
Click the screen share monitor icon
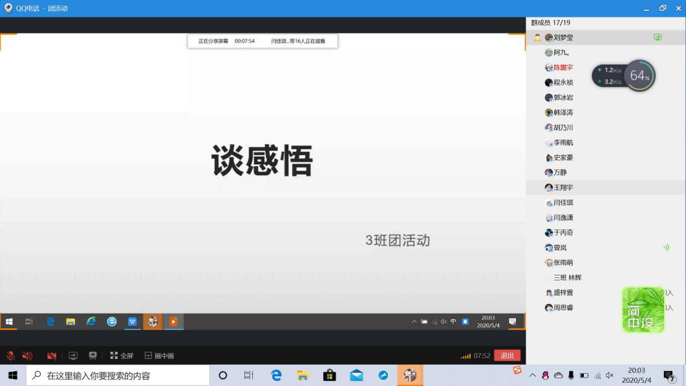tap(73, 356)
